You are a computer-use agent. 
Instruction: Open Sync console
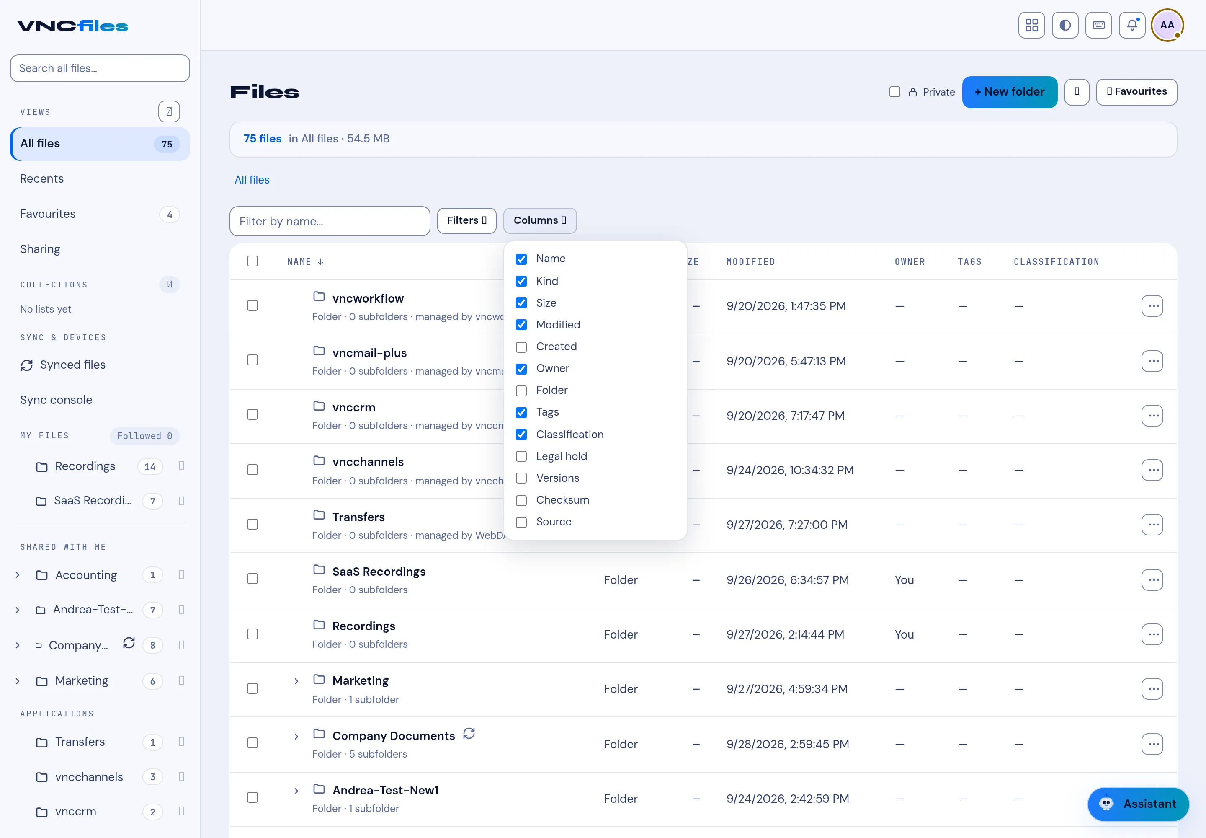[x=100, y=400]
